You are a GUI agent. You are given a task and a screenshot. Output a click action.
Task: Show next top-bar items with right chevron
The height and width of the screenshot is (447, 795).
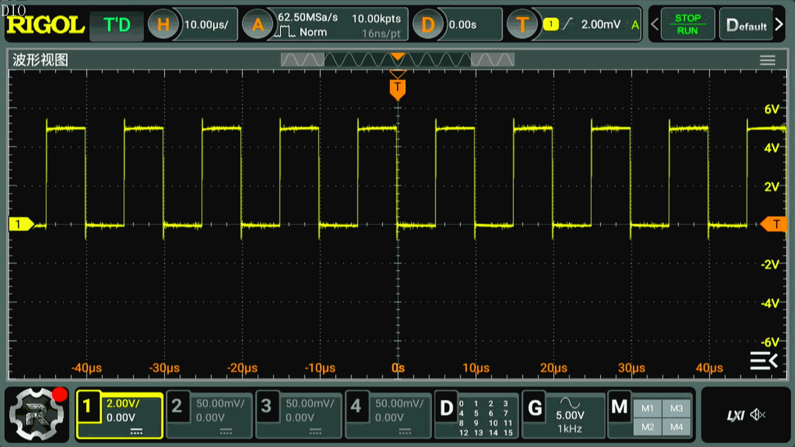(779, 24)
